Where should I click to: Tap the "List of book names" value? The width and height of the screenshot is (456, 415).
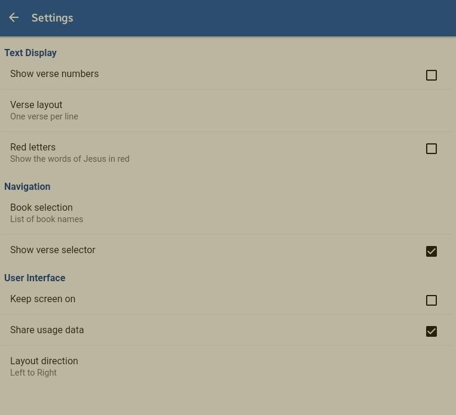[47, 219]
